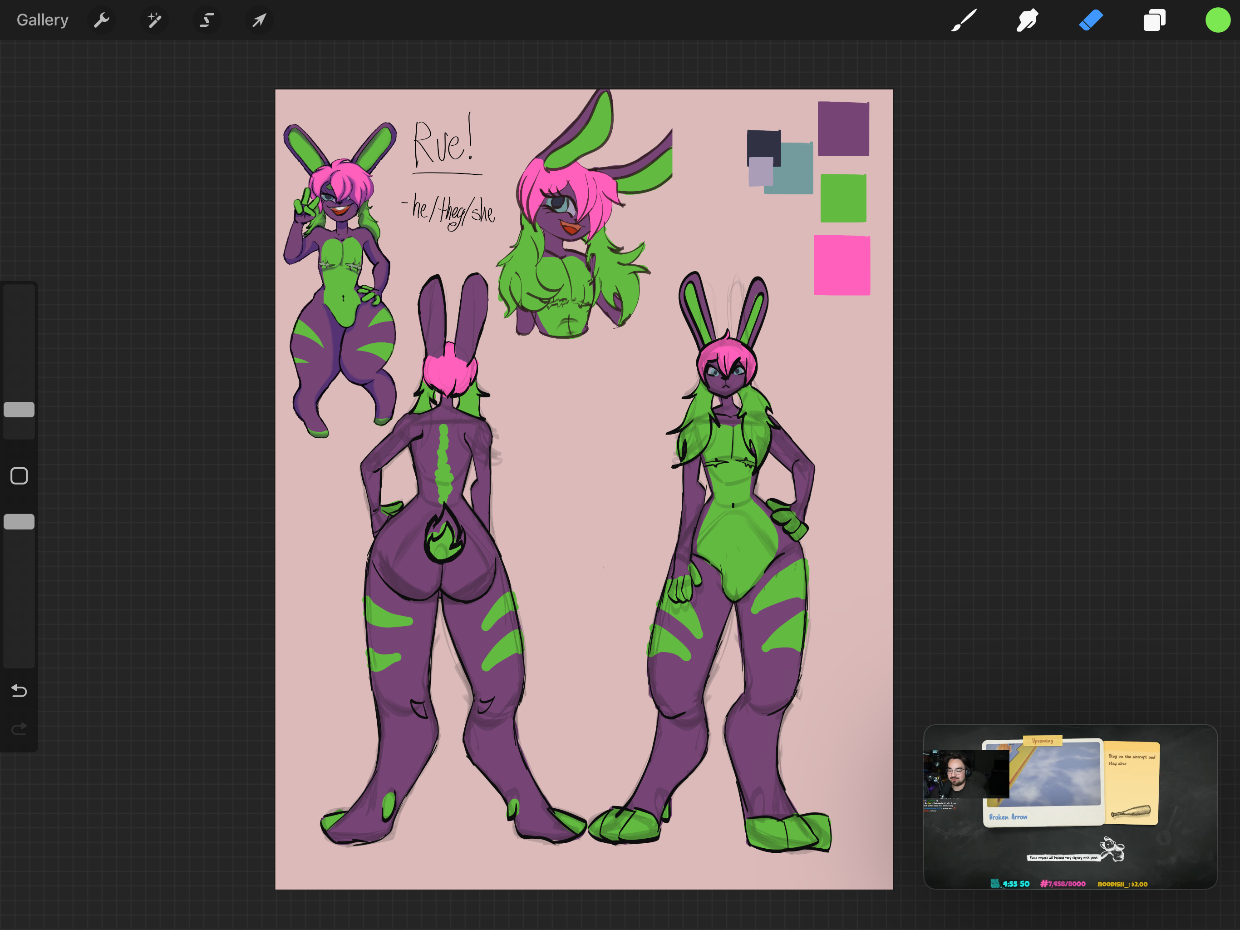The image size is (1240, 930).
Task: Open the Adjustments magic wand menu
Action: 154,20
